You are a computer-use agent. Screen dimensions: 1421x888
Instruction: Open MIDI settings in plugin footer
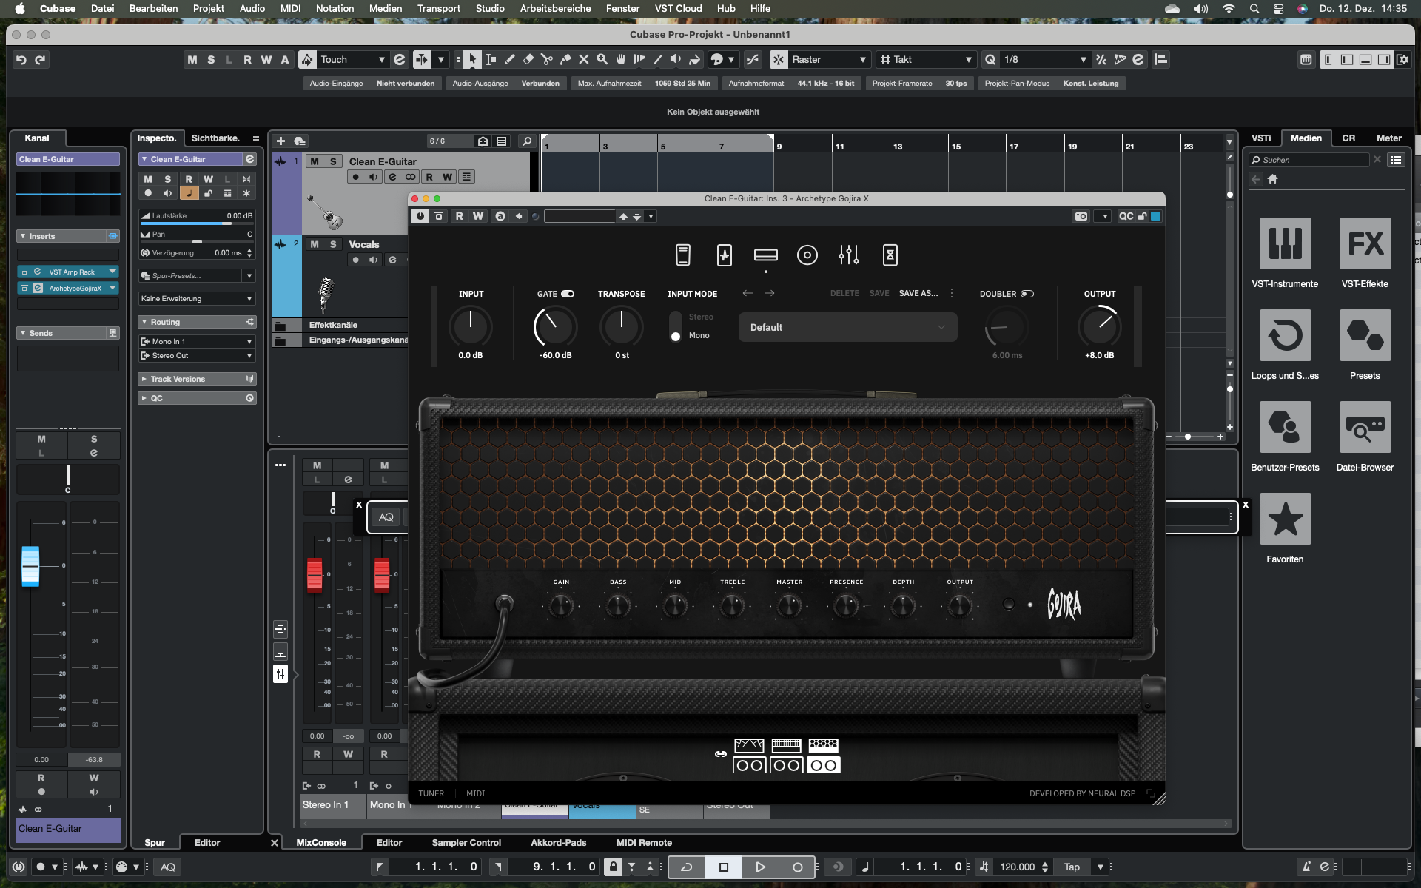point(475,793)
